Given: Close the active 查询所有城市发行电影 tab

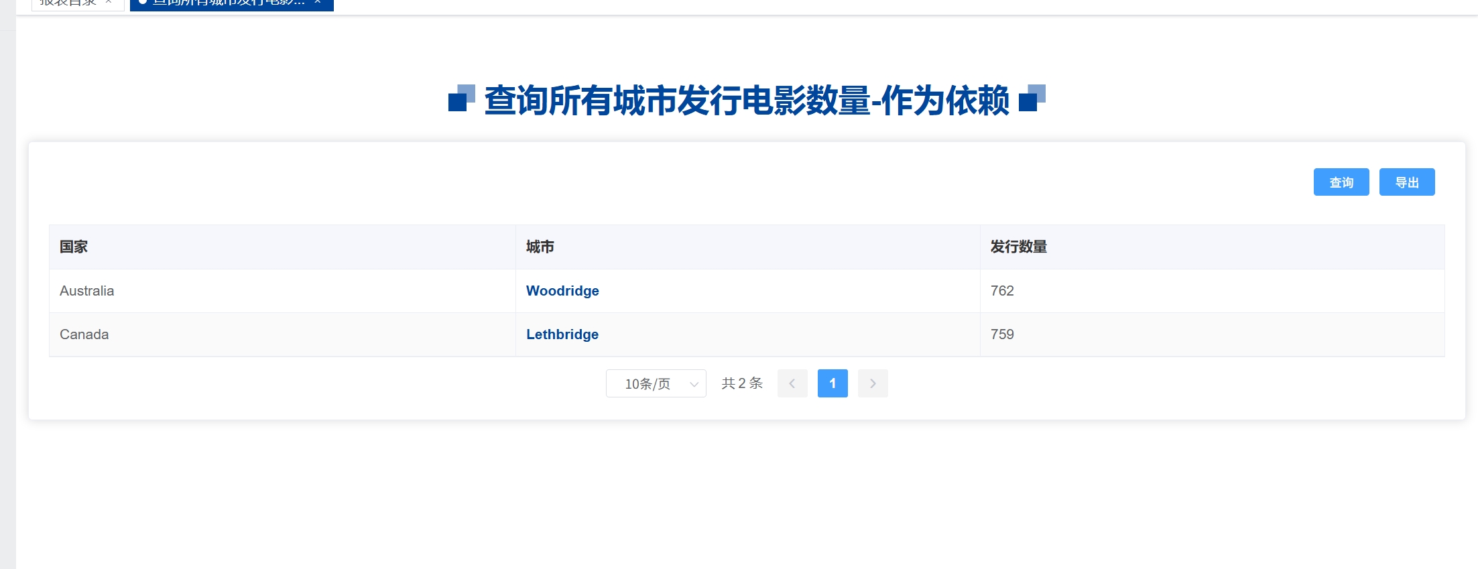Looking at the screenshot, I should tap(318, 2).
